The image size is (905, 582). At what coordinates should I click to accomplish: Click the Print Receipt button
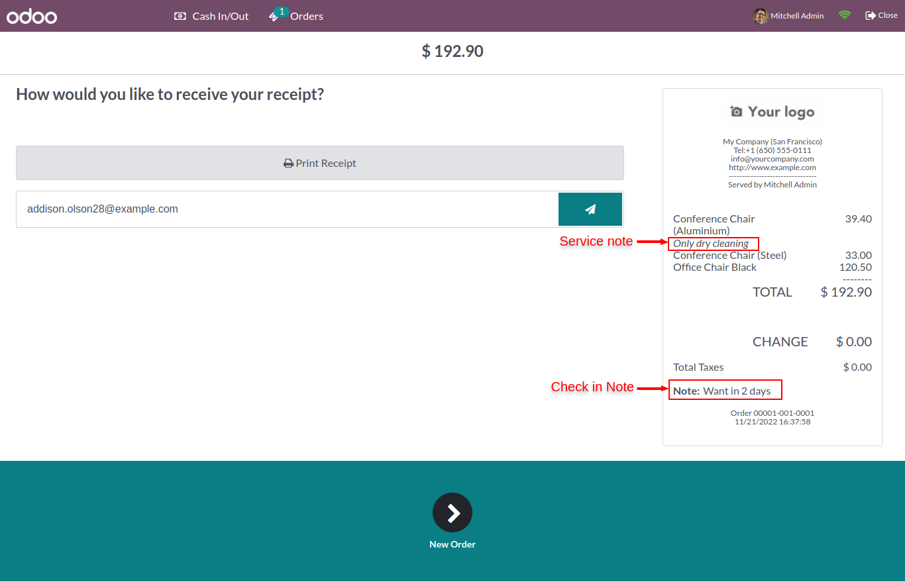[320, 163]
